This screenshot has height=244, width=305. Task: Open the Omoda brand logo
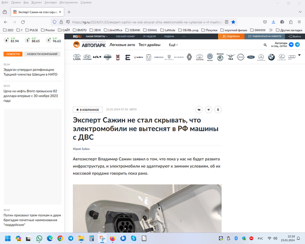pos(159,57)
